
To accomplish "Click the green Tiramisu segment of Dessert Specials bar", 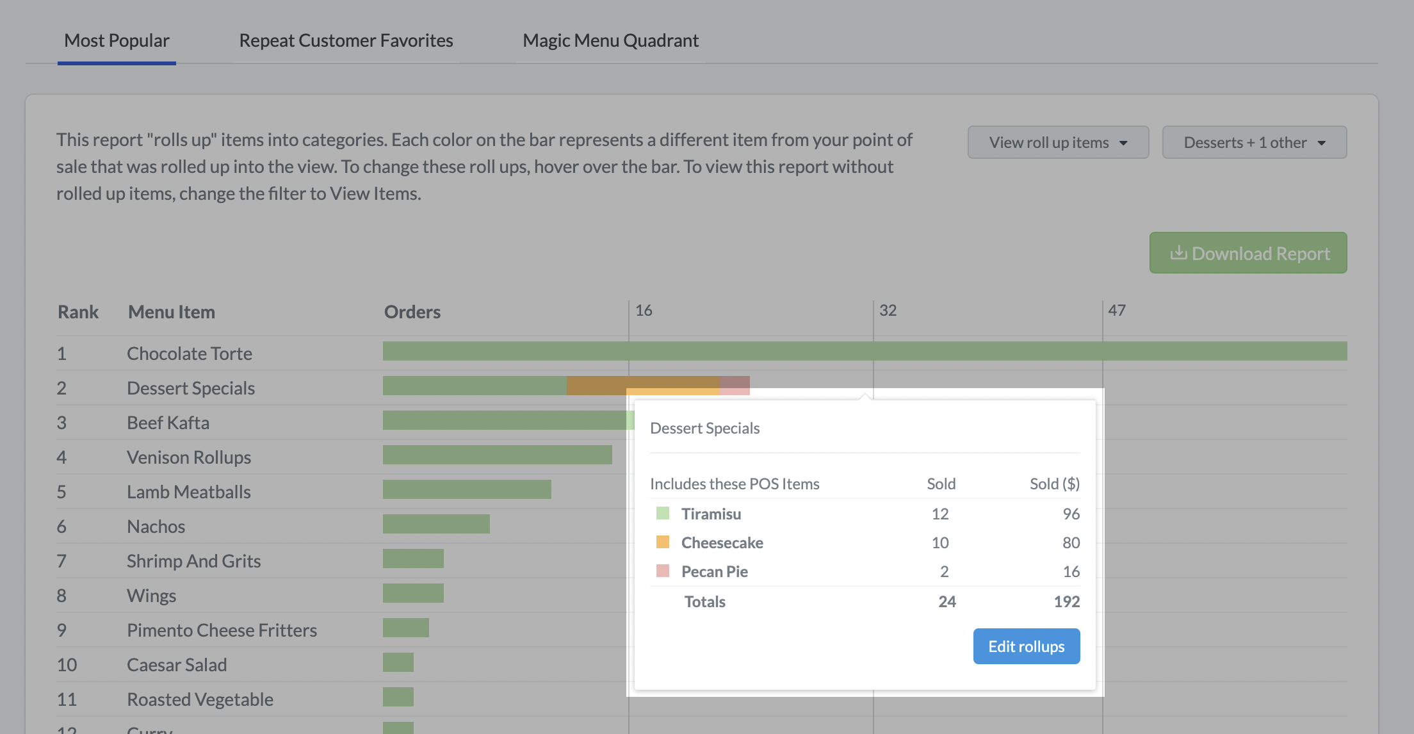I will (x=474, y=386).
